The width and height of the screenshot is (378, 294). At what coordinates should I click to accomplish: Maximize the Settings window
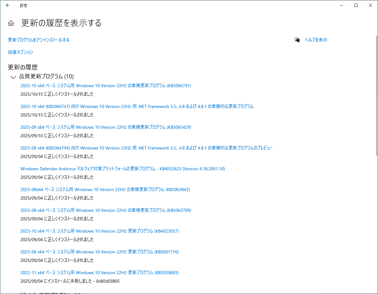(356, 5)
